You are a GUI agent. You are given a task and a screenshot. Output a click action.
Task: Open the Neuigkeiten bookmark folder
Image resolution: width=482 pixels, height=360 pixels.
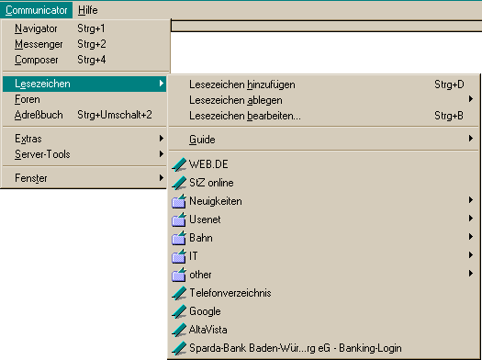point(324,201)
